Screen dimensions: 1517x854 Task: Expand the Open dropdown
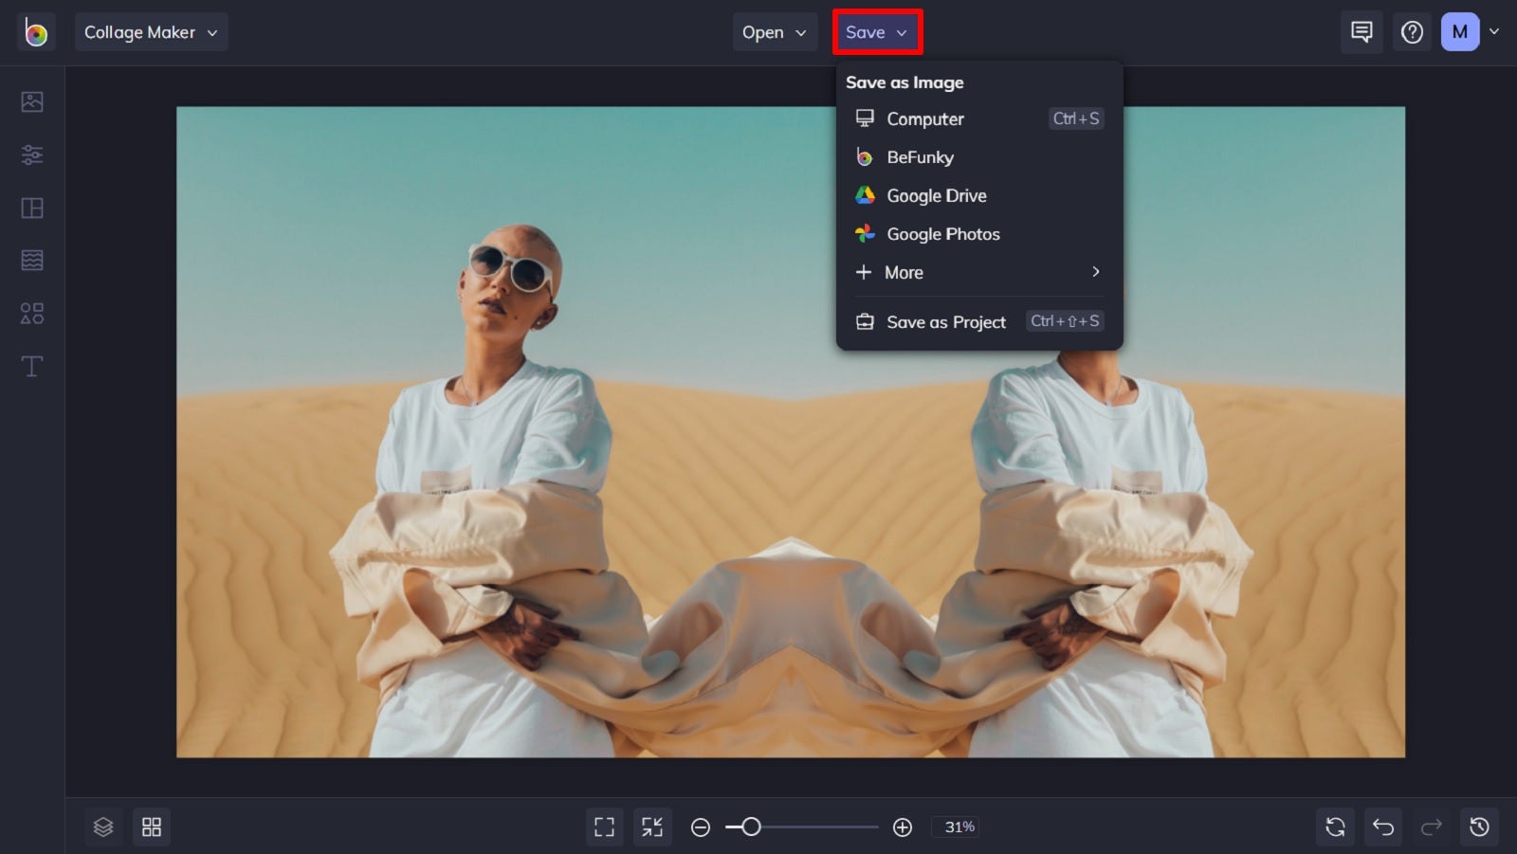click(774, 31)
